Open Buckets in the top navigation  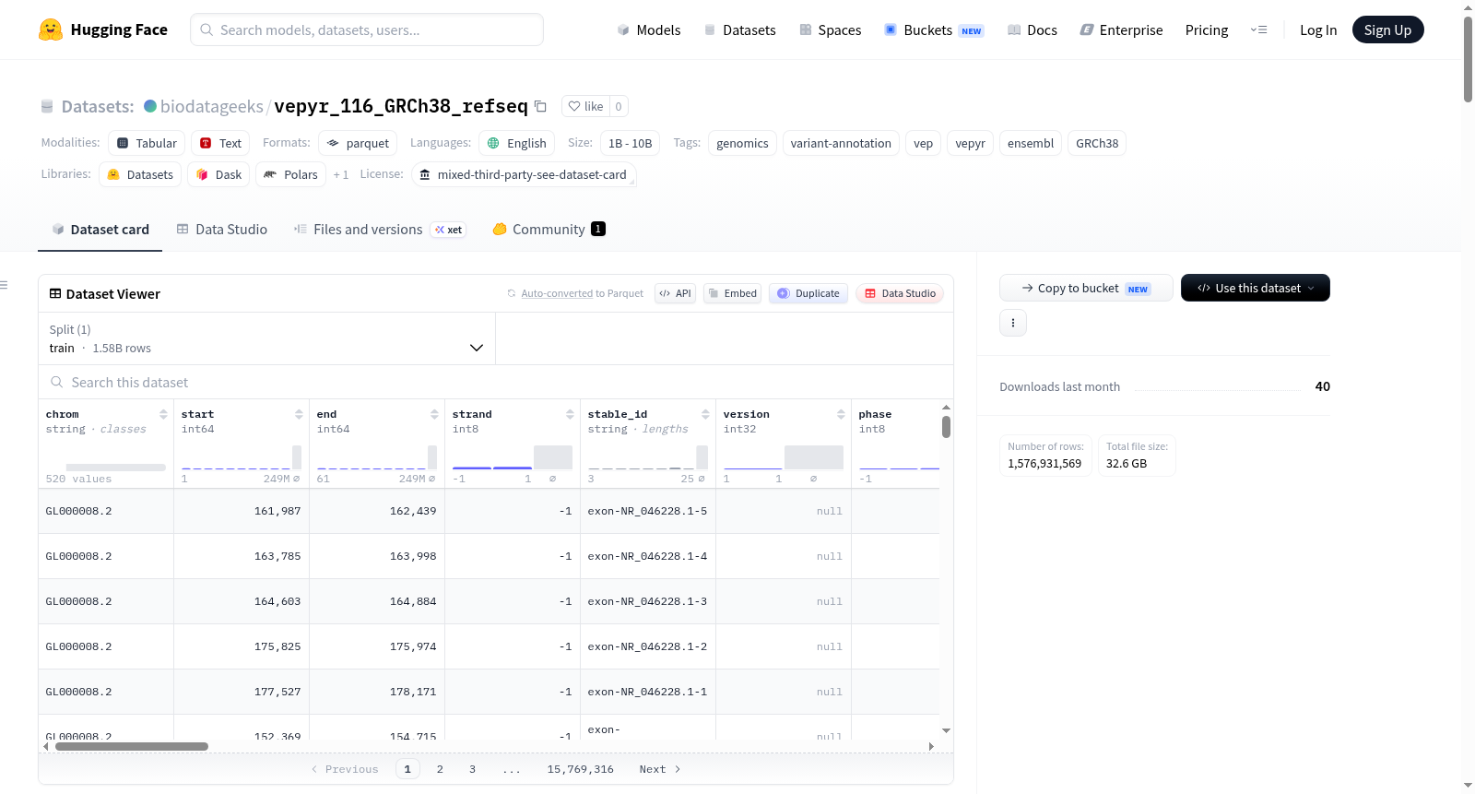pos(934,30)
